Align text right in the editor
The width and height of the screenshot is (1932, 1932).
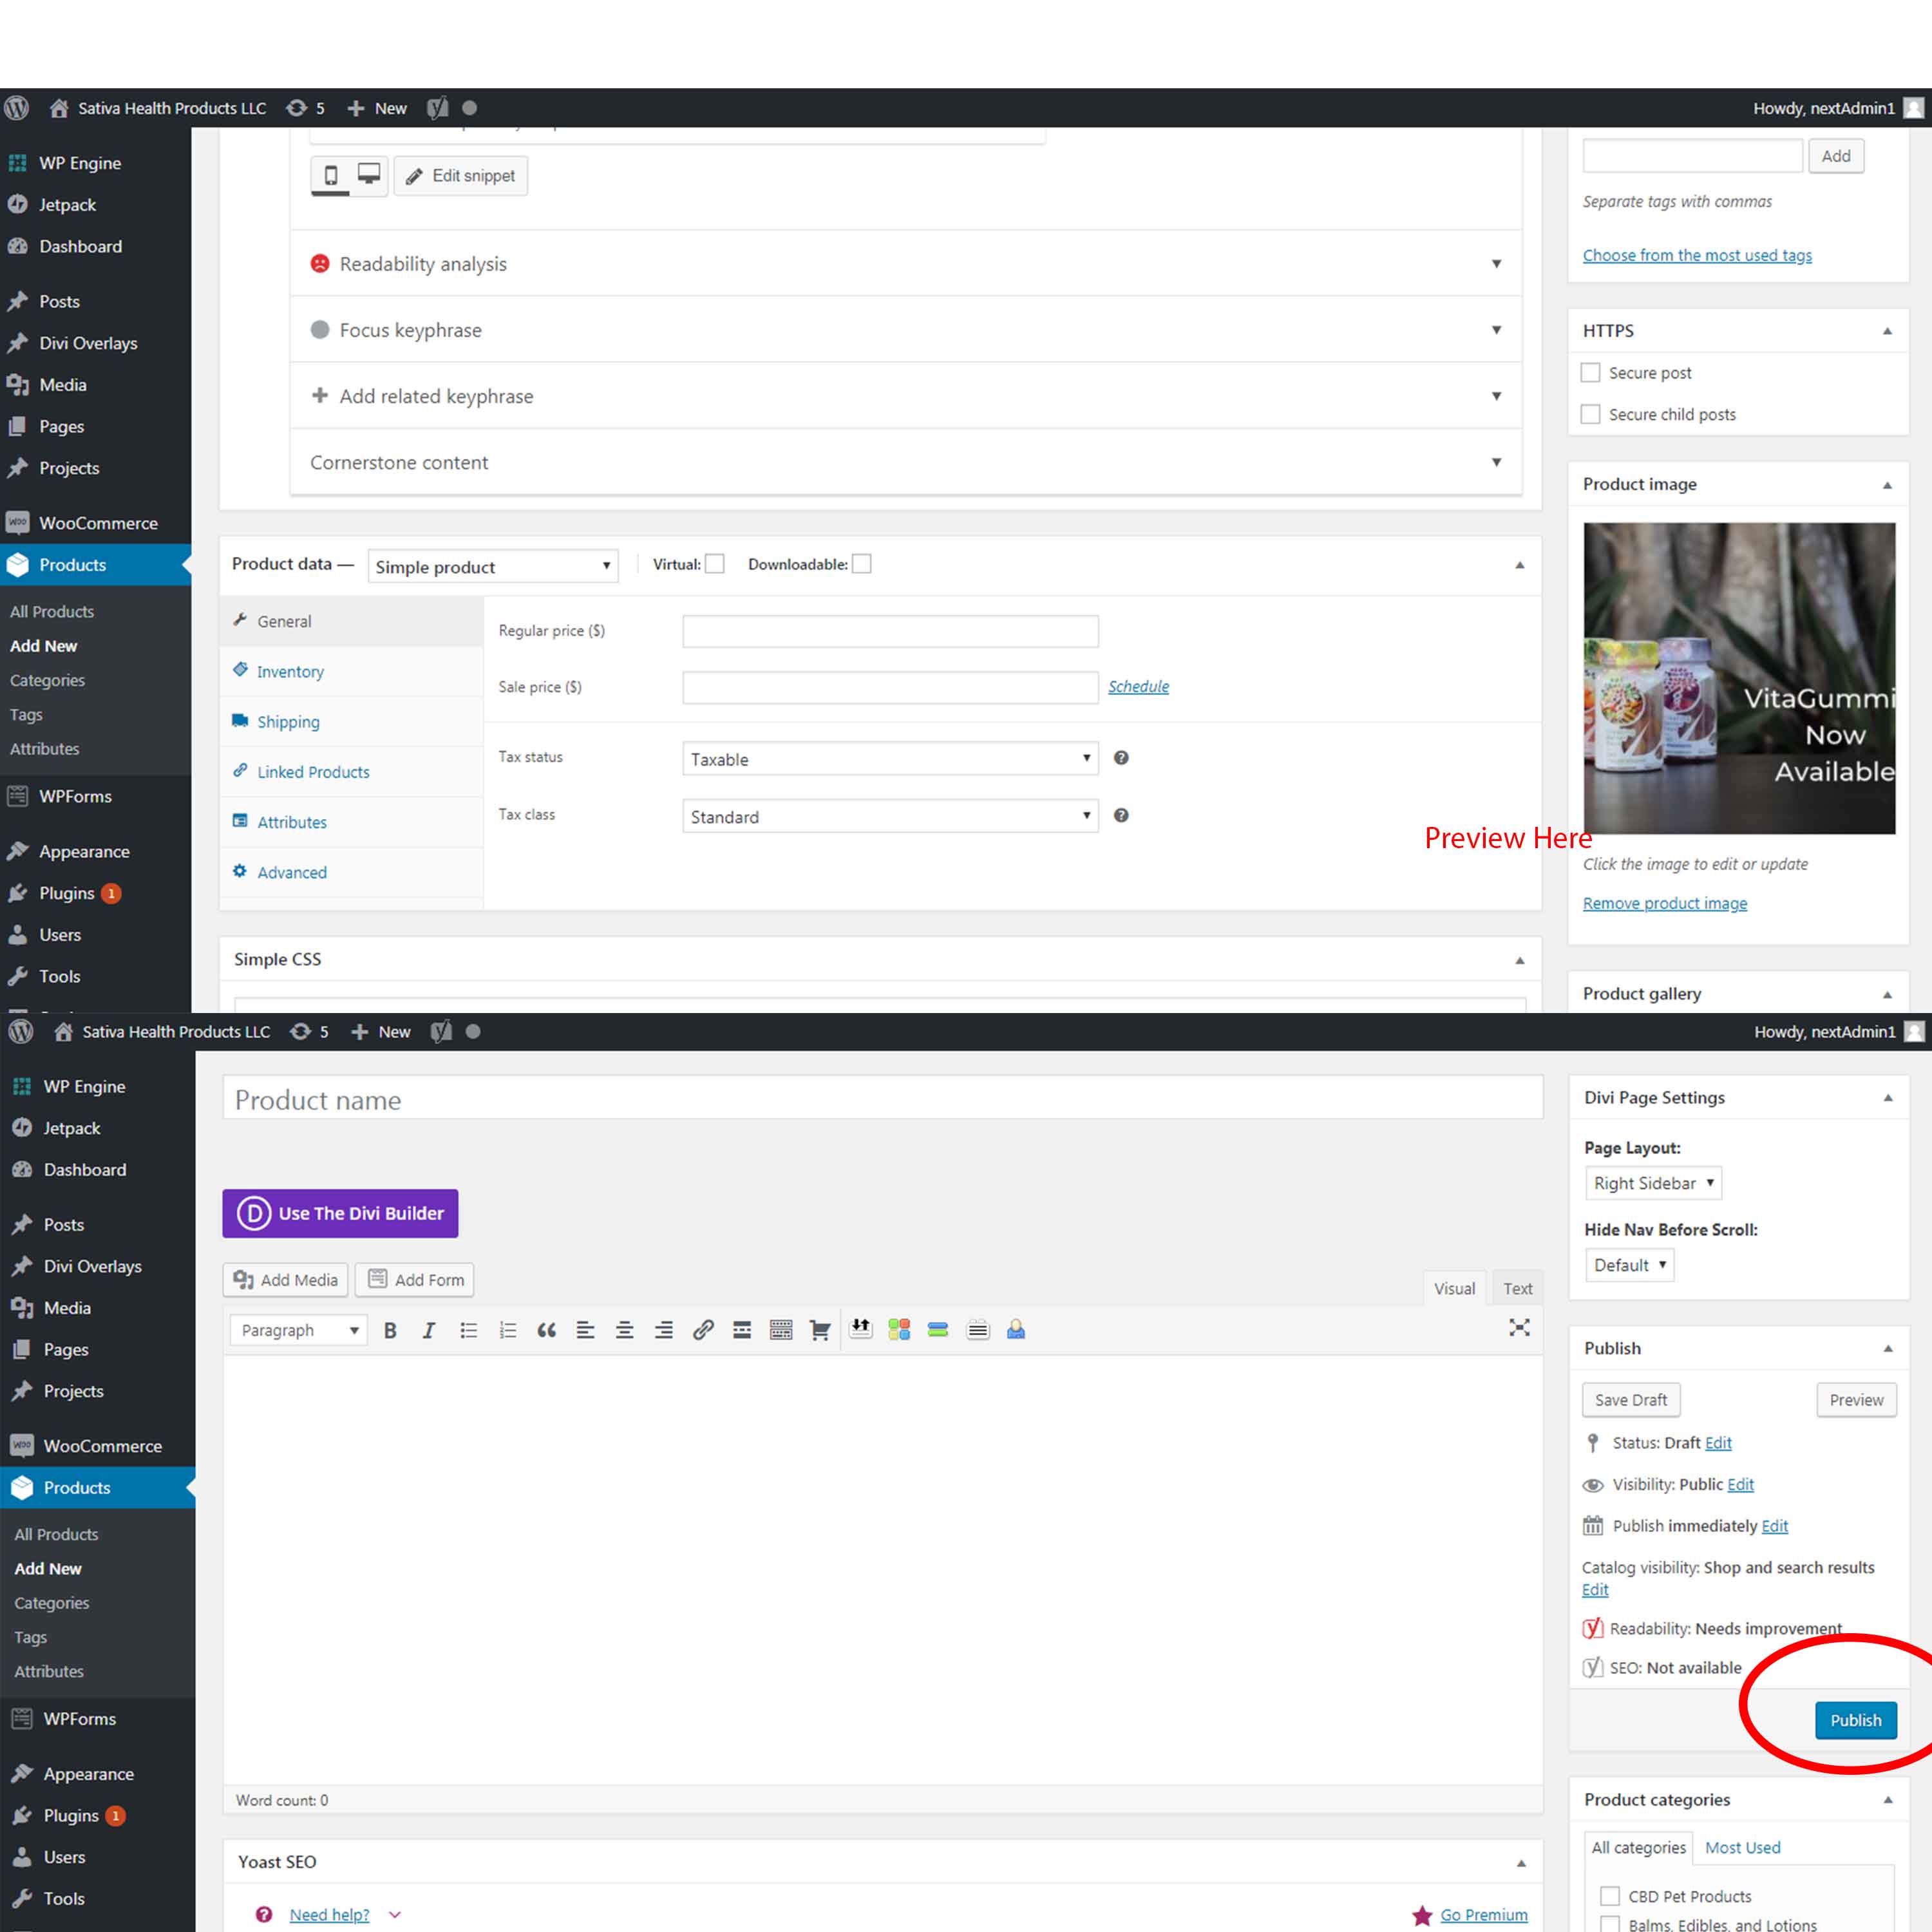click(x=663, y=1330)
